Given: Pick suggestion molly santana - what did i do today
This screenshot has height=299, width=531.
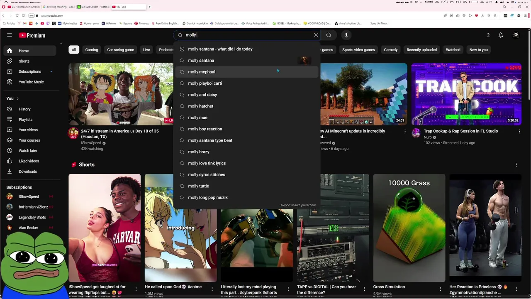Looking at the screenshot, I should point(247,49).
